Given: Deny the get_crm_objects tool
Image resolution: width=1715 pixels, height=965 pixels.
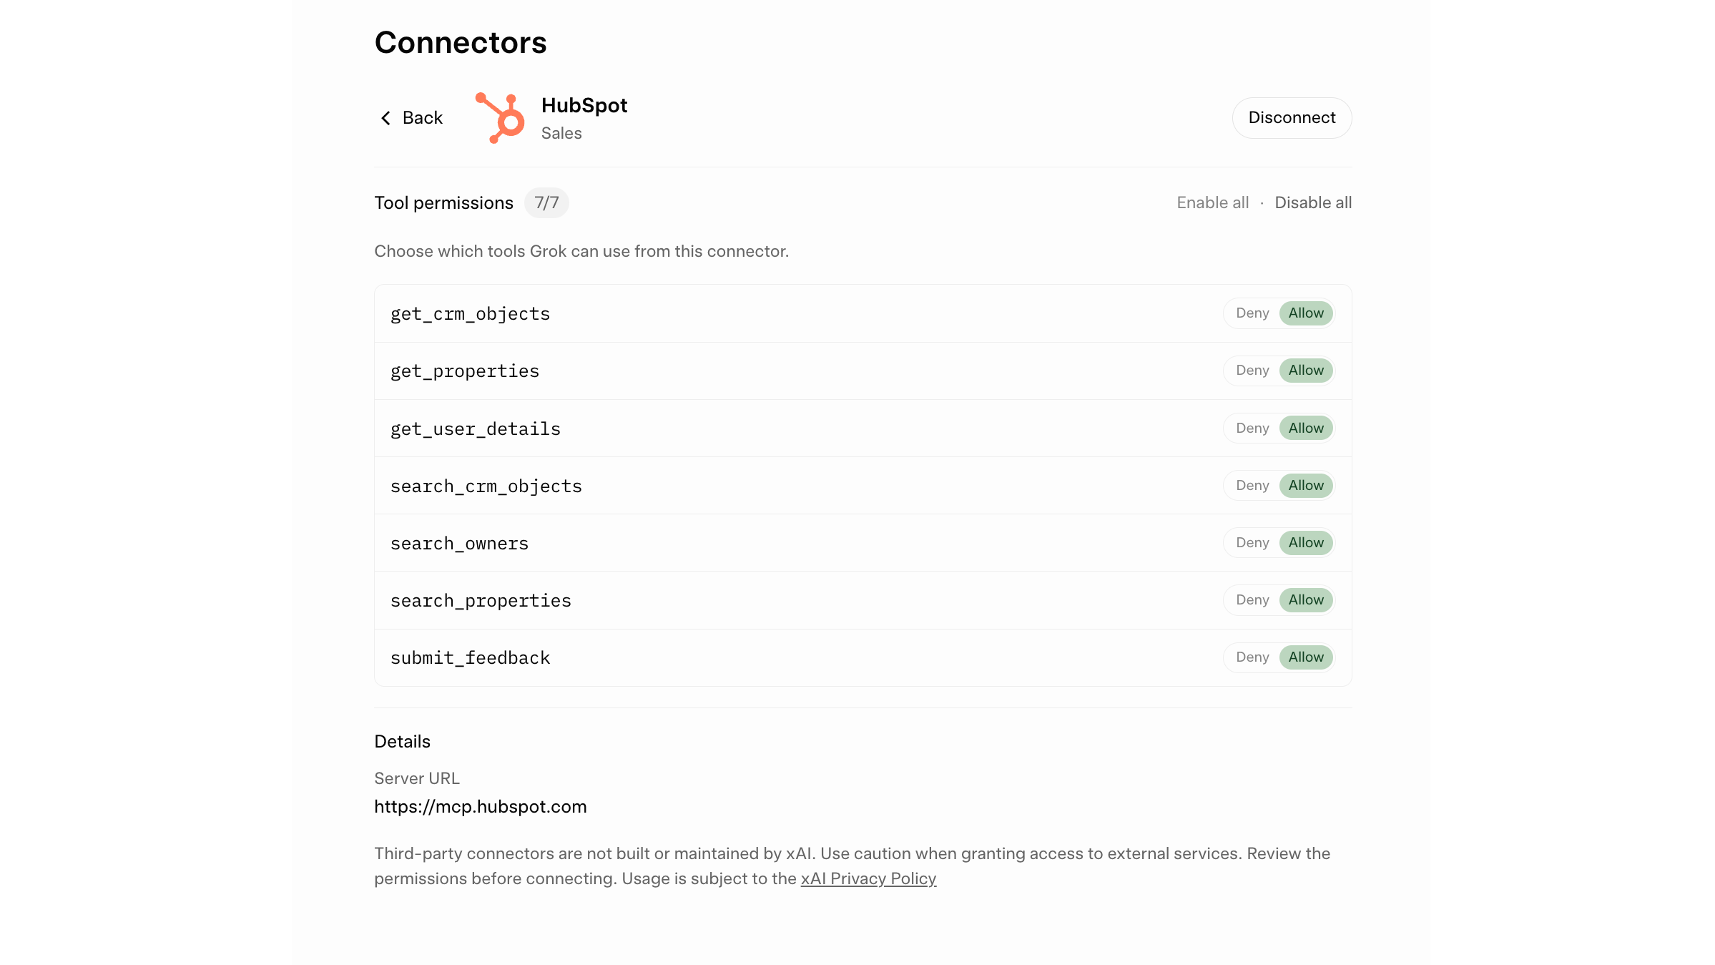Looking at the screenshot, I should [x=1252, y=313].
